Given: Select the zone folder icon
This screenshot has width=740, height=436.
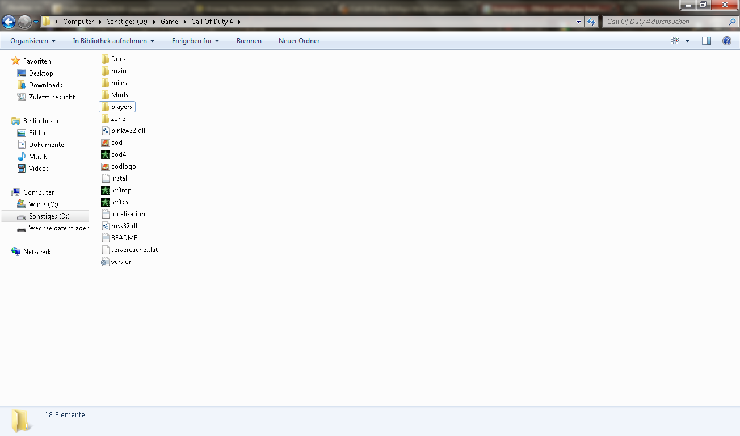Looking at the screenshot, I should [106, 119].
